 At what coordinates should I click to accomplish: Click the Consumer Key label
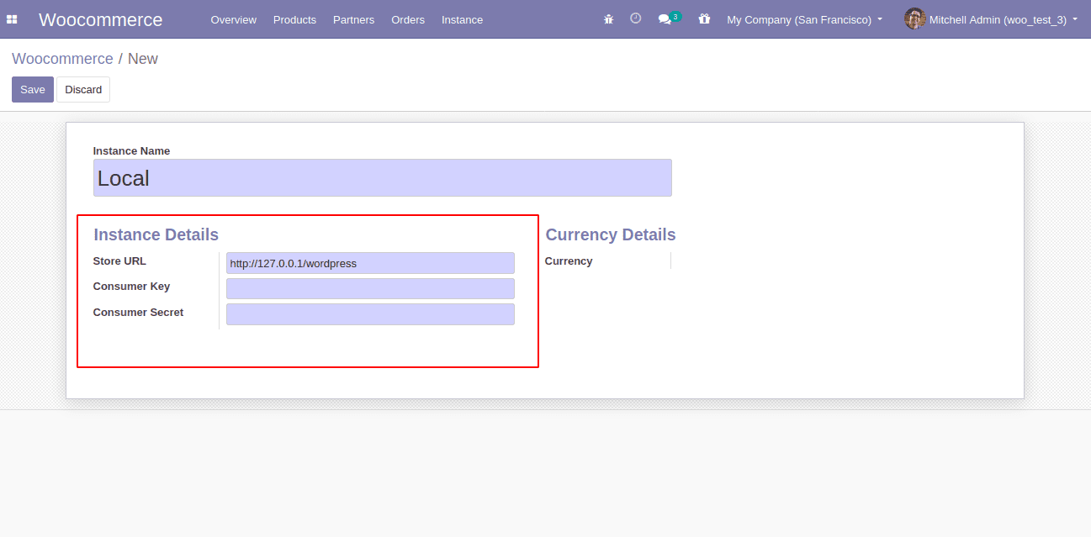point(131,287)
